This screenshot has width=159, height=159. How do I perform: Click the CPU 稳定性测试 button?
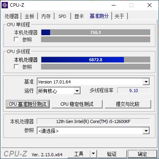tap(77, 104)
